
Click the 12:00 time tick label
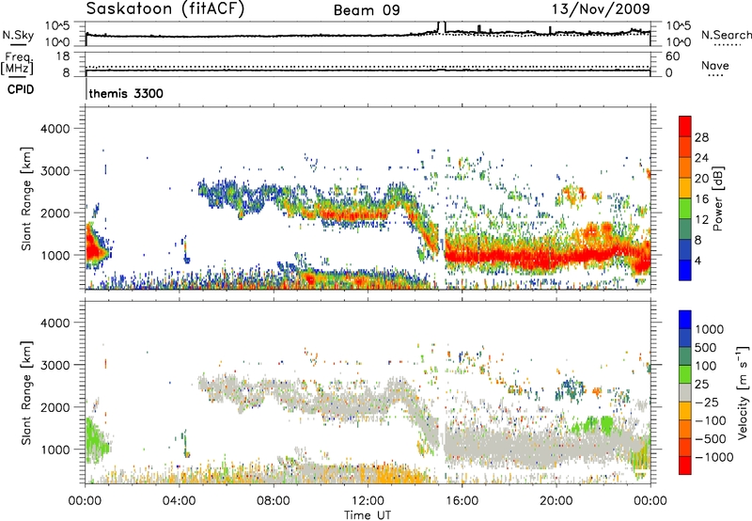tap(368, 501)
